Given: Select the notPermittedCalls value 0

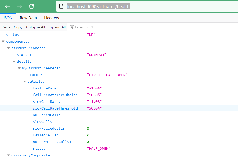Looking at the screenshot, I should tap(88, 142).
